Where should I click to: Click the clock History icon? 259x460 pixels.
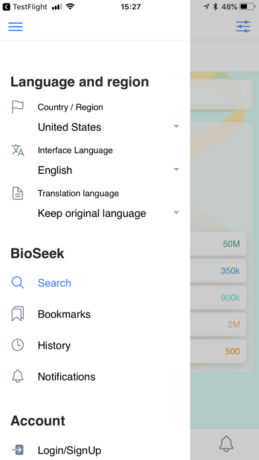(18, 345)
